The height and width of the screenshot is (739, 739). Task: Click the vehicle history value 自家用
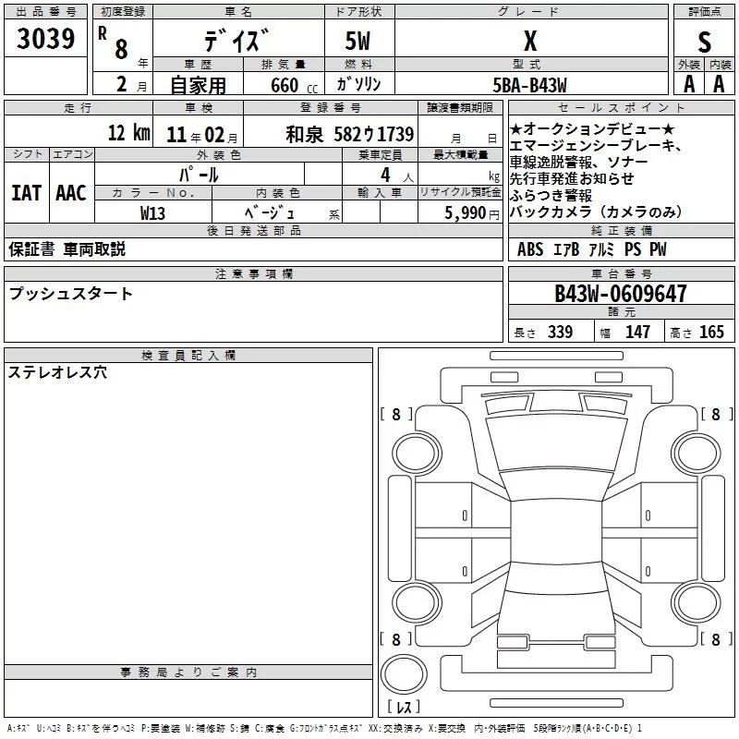(198, 85)
